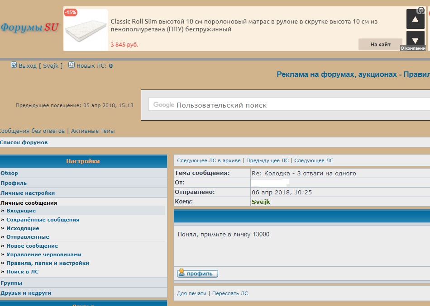Click the logout icon beside Выход
Screen dimensions: 430x306
pyautogui.click(x=14, y=65)
